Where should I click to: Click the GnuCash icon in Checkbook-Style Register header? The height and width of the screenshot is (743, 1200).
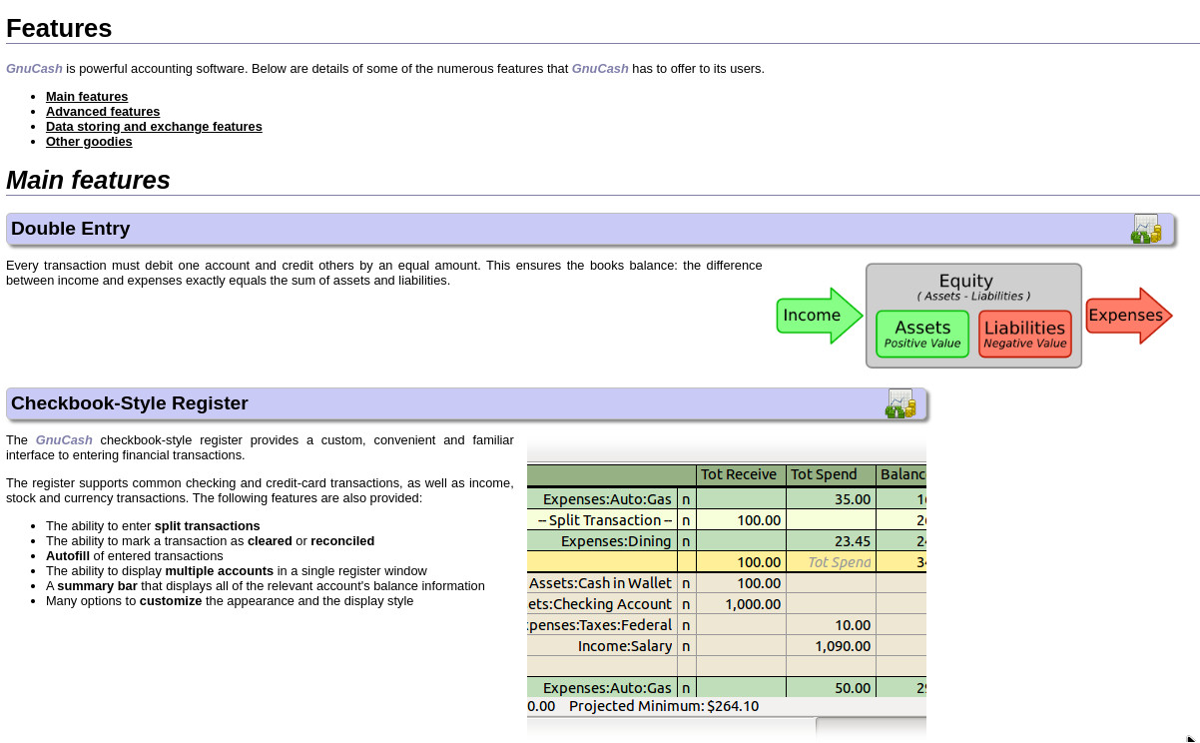[900, 403]
